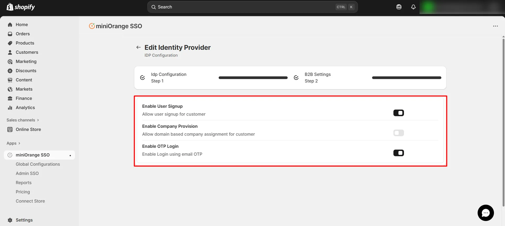This screenshot has height=226, width=505.
Task: Click the CTRL K shortcut badge
Action: tap(345, 7)
